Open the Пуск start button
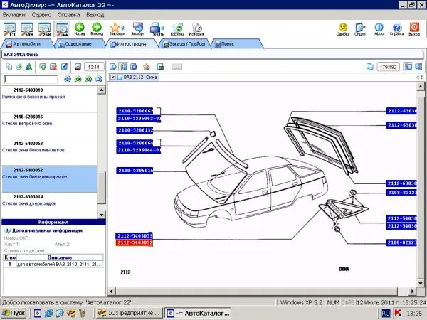427x320 pixels. pos(14,313)
